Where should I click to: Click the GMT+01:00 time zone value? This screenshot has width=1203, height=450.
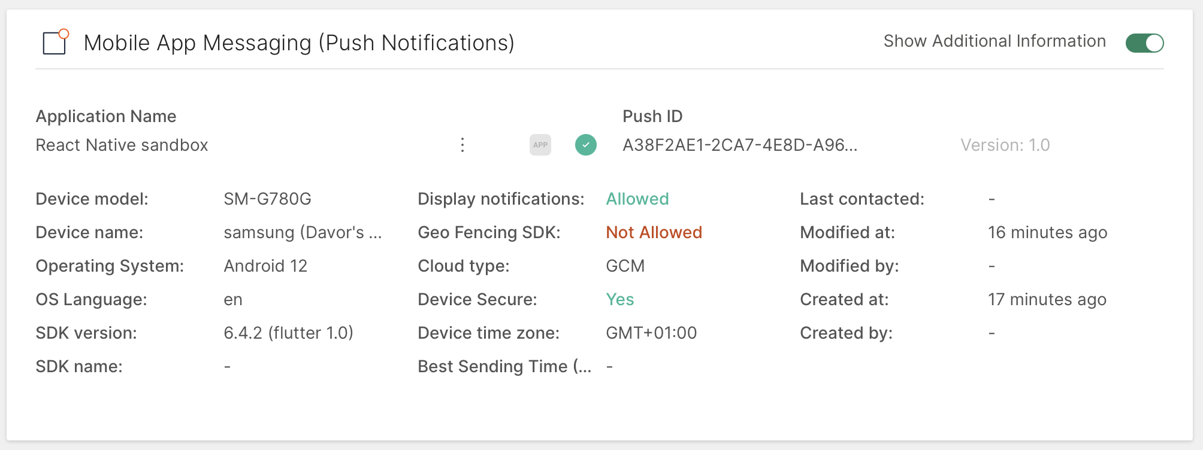(651, 333)
